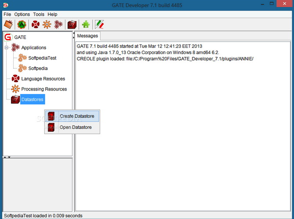The width and height of the screenshot is (294, 219).
Task: Load the ANNIE system toolbar icon
Action: (x=22, y=24)
